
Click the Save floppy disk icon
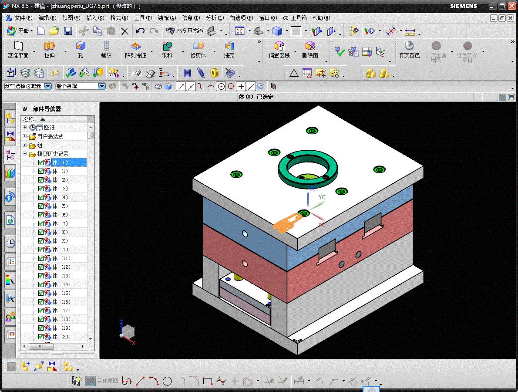click(68, 31)
